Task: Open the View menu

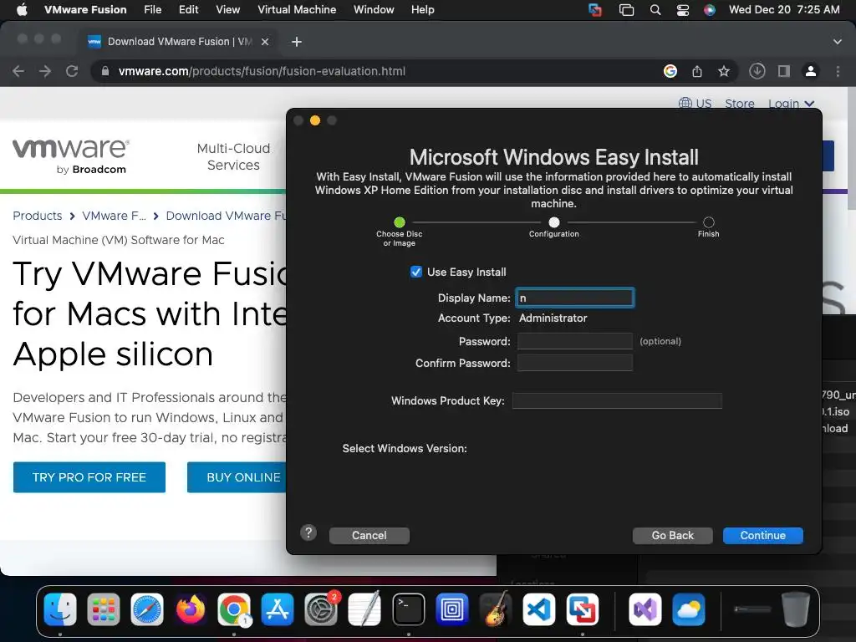Action: click(x=227, y=10)
